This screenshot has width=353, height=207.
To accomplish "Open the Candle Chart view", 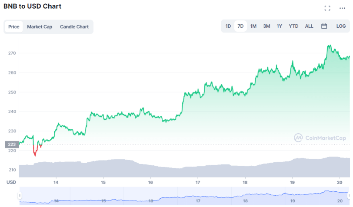I will [74, 27].
